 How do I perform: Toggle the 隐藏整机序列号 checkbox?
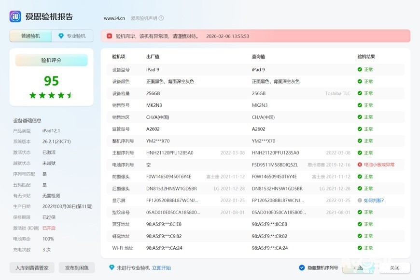[x=302, y=268]
